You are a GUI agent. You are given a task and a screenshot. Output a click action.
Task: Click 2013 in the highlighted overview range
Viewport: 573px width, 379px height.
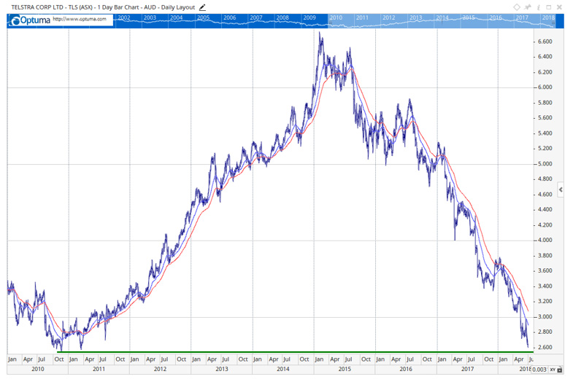click(x=415, y=17)
